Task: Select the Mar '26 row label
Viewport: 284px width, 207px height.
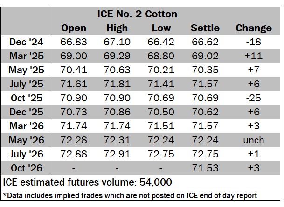Action: pos(27,127)
